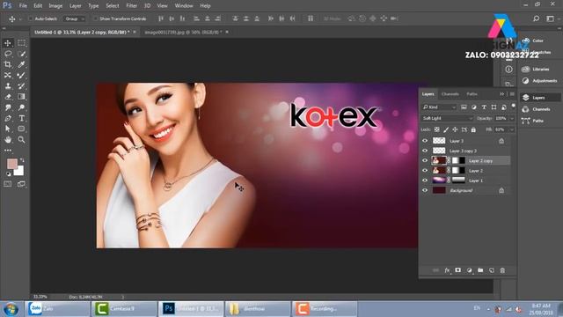Select the Spot Healing Brush tool

coord(8,75)
